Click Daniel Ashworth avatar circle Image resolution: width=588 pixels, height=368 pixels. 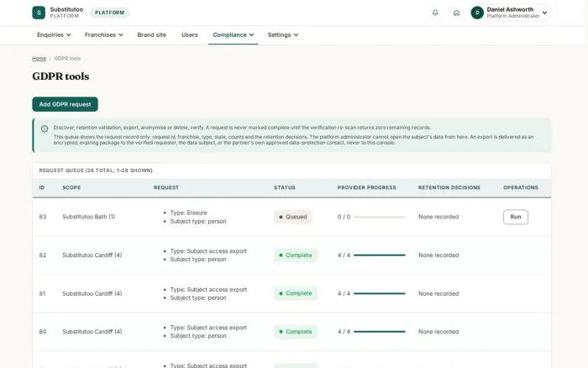pos(477,13)
